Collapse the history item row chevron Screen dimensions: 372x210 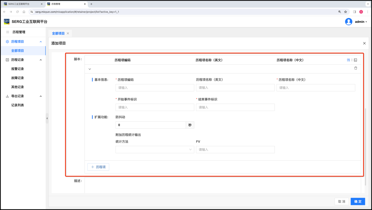click(x=90, y=69)
